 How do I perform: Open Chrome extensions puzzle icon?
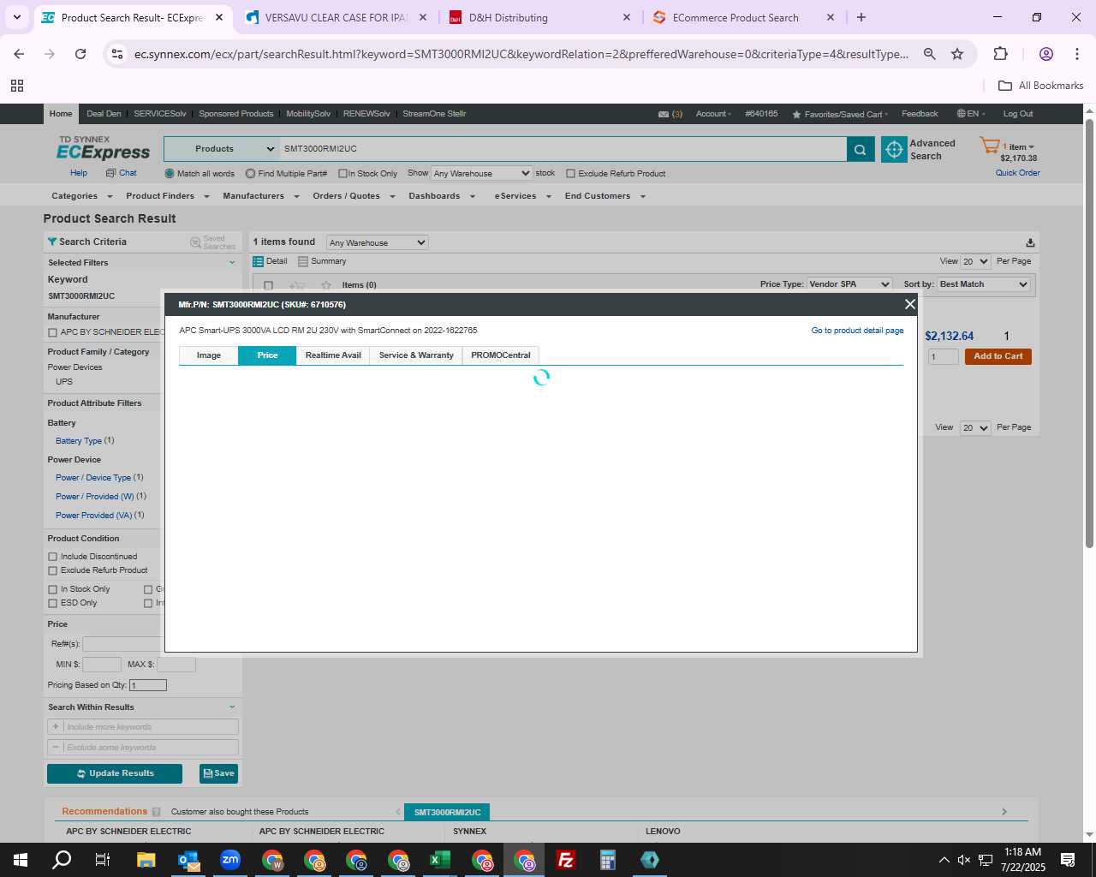[1000, 54]
